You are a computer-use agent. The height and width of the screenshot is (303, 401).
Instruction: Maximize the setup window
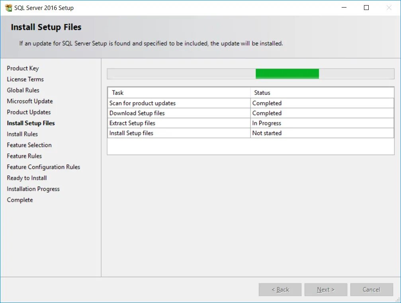pyautogui.click(x=366, y=7)
